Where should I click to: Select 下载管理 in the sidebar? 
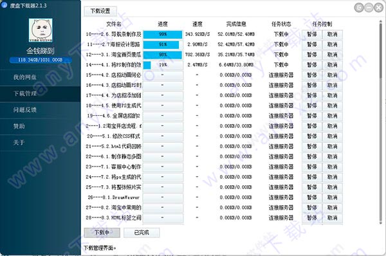(x=24, y=93)
